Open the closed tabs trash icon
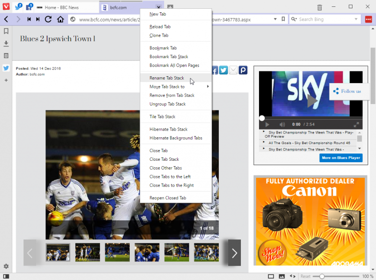 [320, 7]
